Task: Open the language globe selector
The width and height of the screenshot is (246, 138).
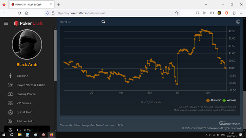Action: pyautogui.click(x=238, y=22)
